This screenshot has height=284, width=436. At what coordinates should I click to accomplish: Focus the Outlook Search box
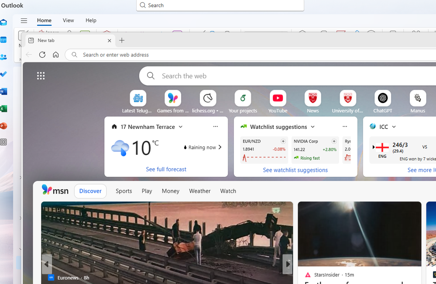tap(220, 5)
